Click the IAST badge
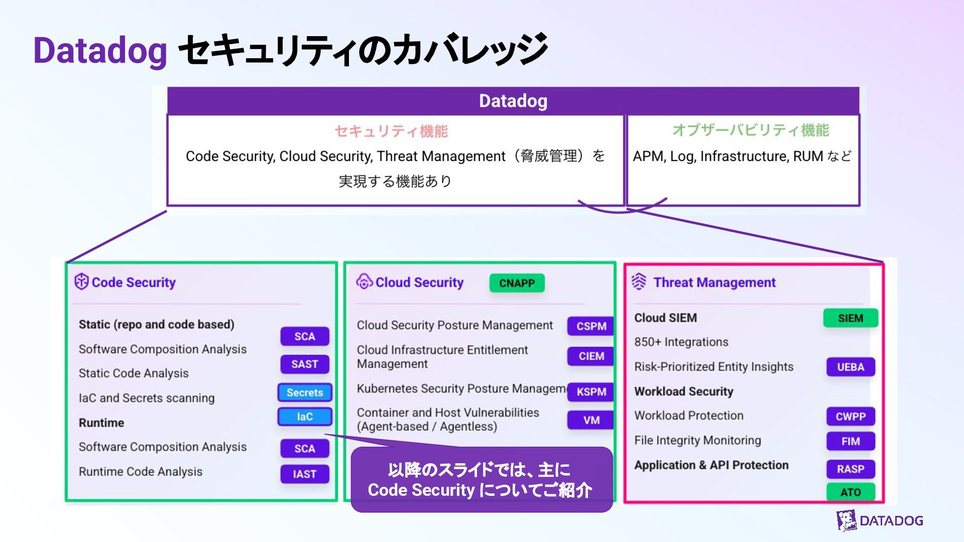The width and height of the screenshot is (964, 542). pyautogui.click(x=305, y=474)
